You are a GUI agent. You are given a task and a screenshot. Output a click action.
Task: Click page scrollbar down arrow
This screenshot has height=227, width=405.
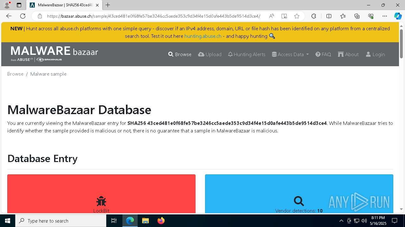(402, 209)
